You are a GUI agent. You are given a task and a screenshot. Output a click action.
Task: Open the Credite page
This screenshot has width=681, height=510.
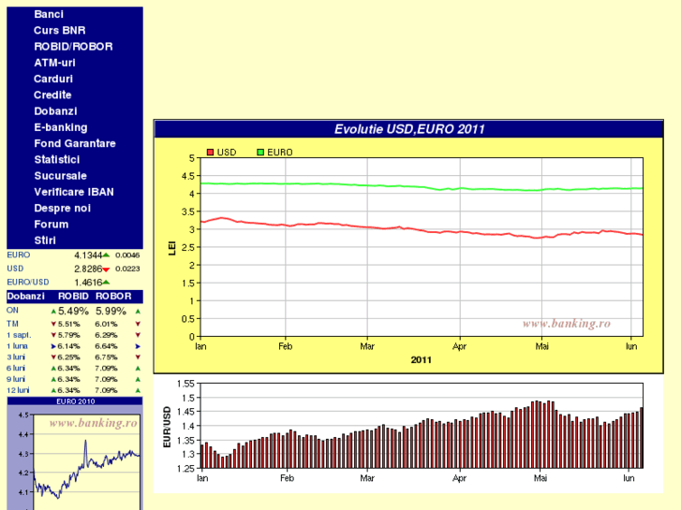pyautogui.click(x=52, y=95)
